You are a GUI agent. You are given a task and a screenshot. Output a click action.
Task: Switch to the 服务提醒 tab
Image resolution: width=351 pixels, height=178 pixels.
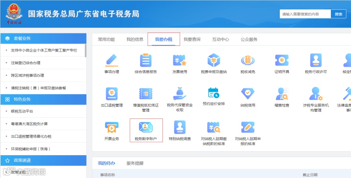(135, 163)
